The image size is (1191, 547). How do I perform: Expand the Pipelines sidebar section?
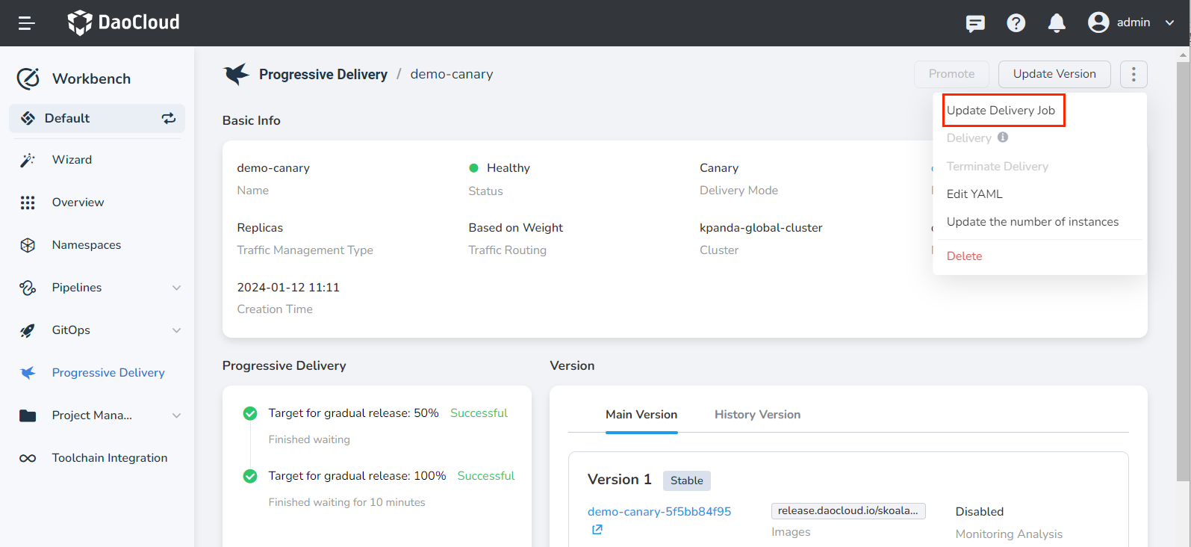click(176, 288)
